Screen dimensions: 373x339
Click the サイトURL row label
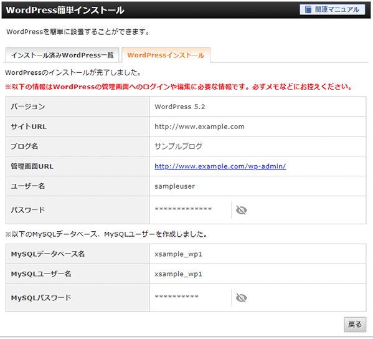(29, 127)
